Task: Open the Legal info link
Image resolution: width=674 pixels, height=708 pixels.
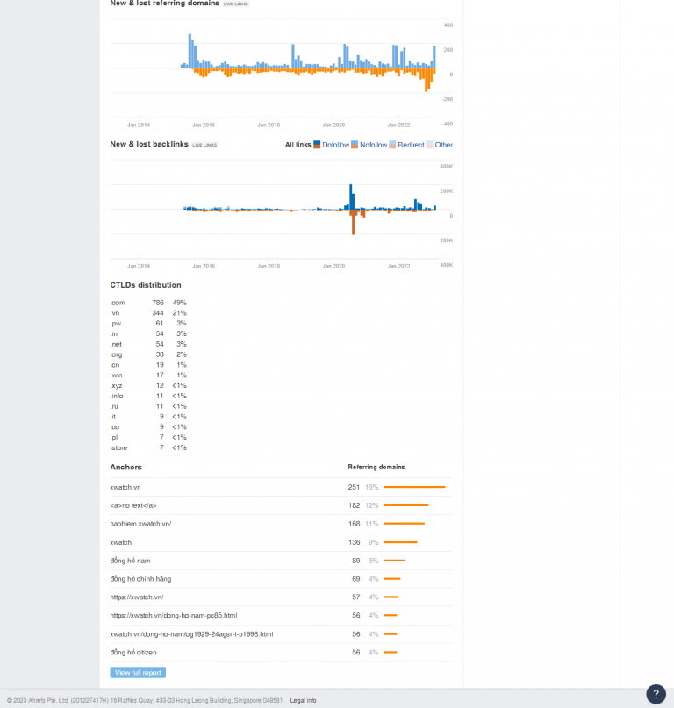Action: tap(303, 700)
